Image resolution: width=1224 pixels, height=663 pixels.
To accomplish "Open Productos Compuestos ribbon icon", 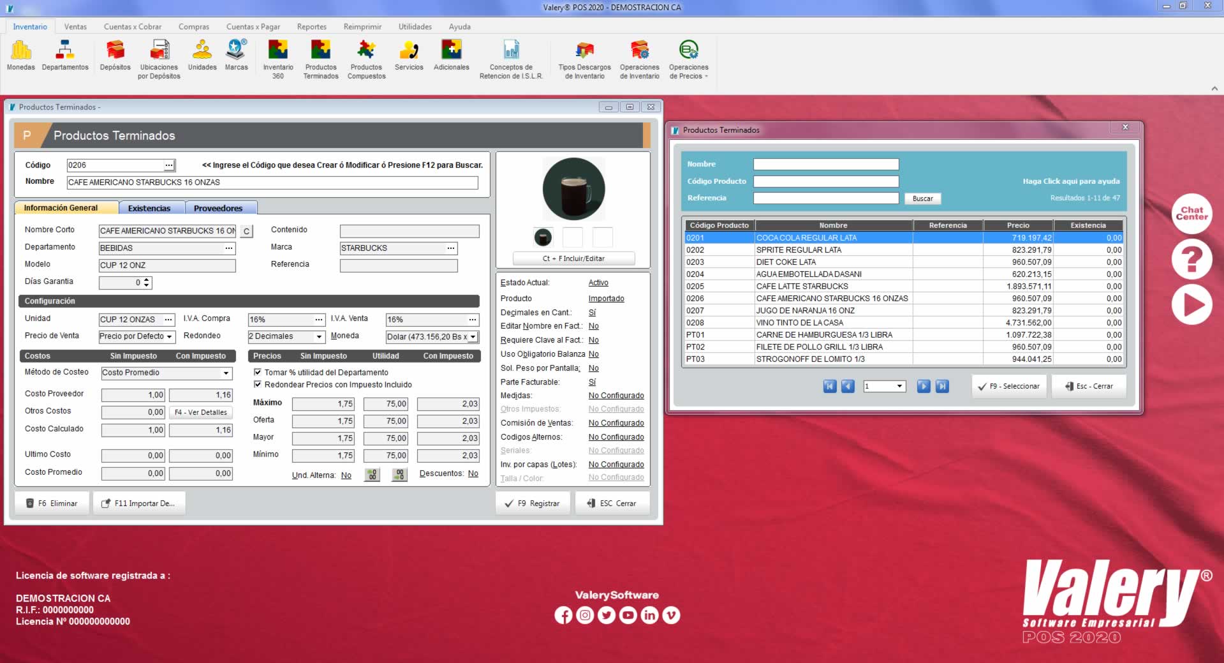I will tap(366, 59).
